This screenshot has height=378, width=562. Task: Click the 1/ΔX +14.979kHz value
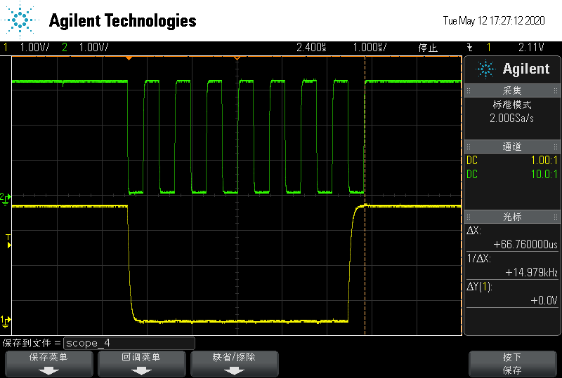coord(532,272)
